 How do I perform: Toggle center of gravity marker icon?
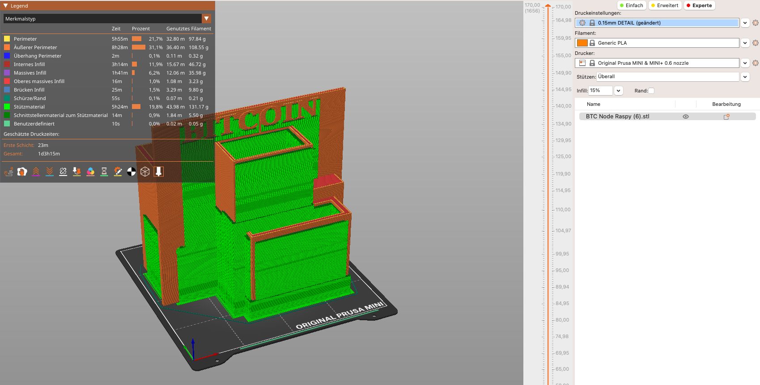coord(132,172)
